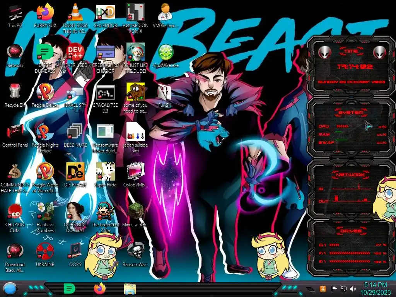Click the Action Center flag tray icon
Viewport: 396px width, 297px height.
pos(334,288)
